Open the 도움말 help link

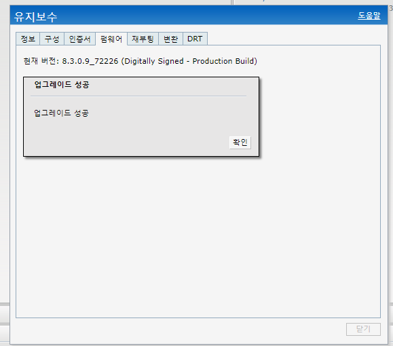tap(369, 16)
